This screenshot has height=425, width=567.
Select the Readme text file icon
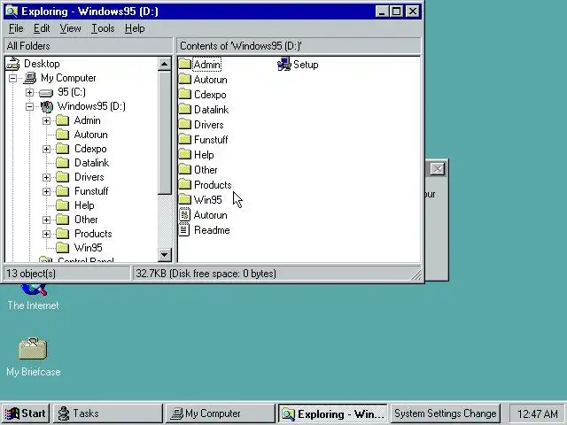184,230
